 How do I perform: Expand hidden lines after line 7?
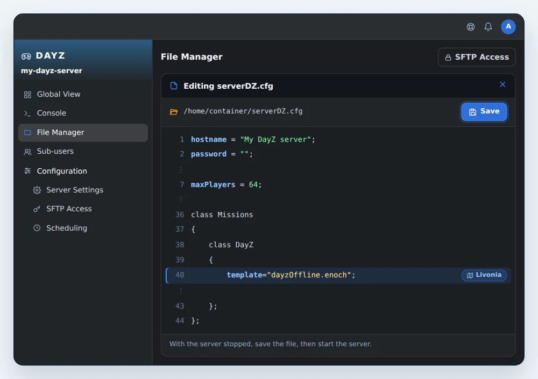click(181, 199)
